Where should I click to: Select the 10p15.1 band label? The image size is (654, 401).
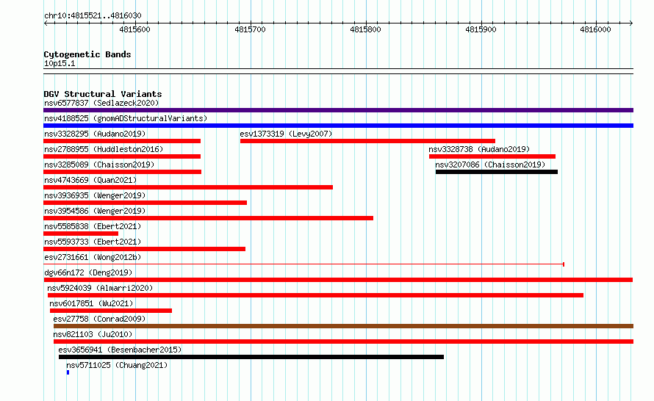click(x=60, y=63)
